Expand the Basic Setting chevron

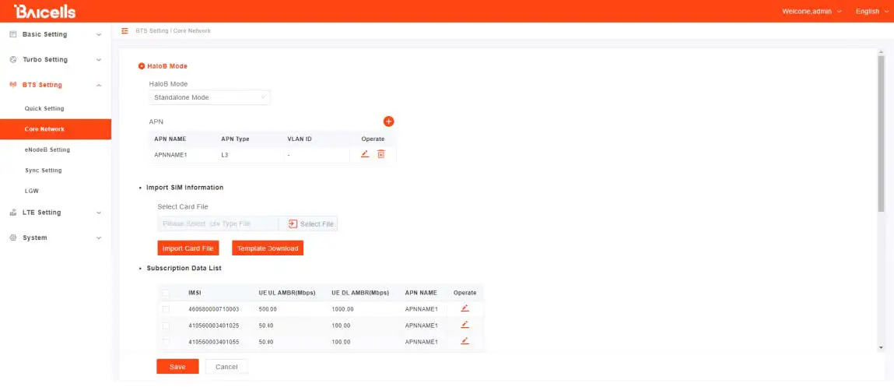[x=99, y=35]
